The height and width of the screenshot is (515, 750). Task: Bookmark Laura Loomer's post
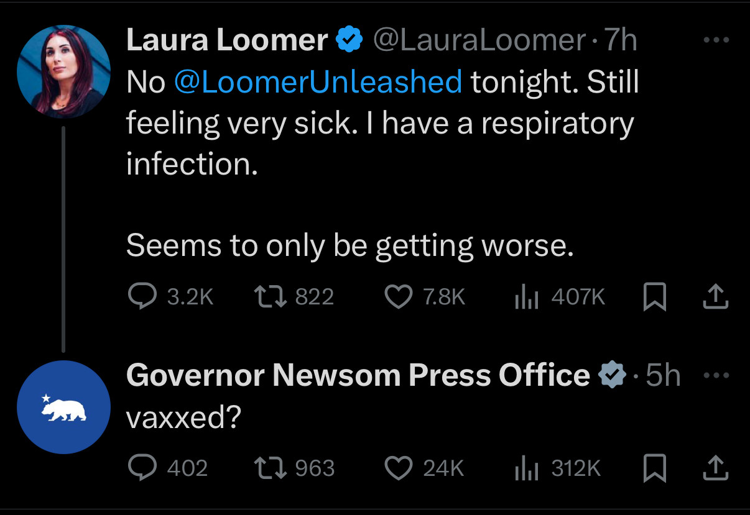point(655,297)
